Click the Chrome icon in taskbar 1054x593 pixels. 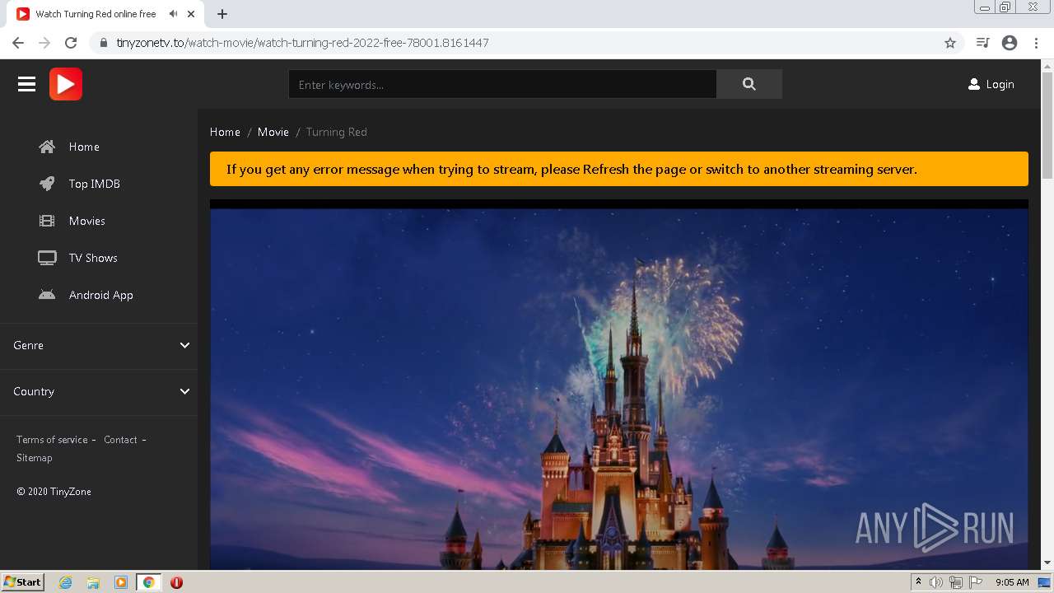148,582
